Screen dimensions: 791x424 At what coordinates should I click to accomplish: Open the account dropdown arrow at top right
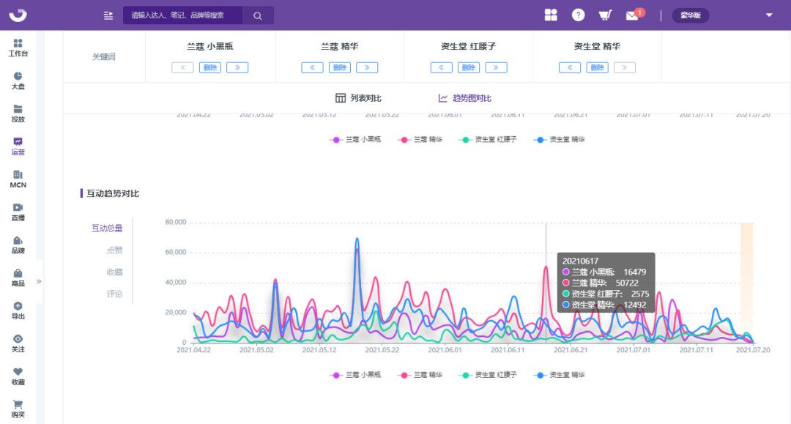[767, 14]
